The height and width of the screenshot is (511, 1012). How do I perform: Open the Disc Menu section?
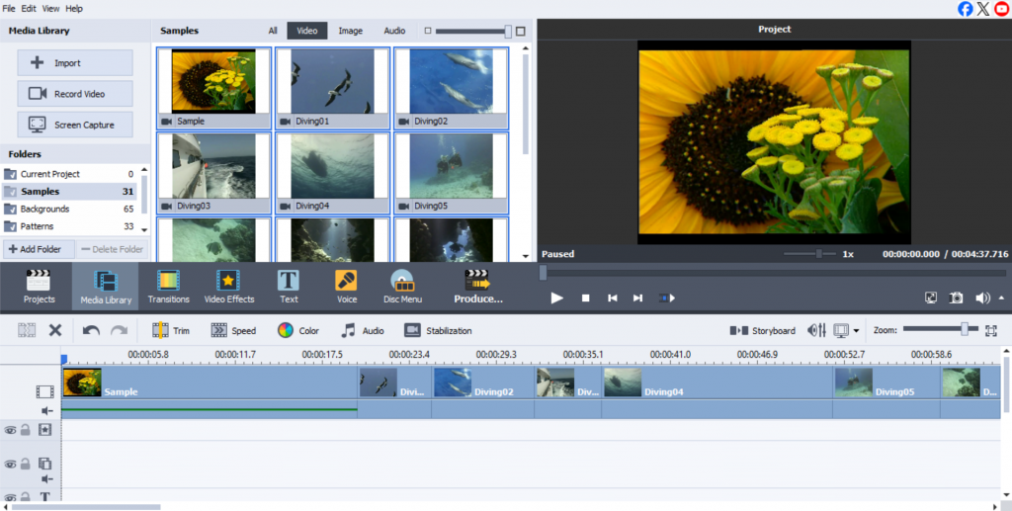pos(402,287)
